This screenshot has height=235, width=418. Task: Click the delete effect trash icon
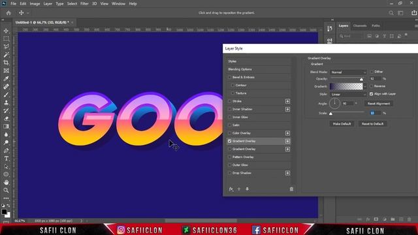pyautogui.click(x=291, y=189)
